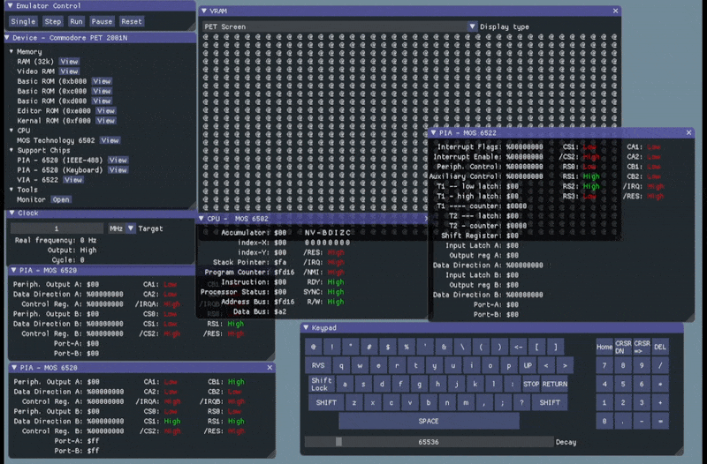Toggle the Shift Lock key

(x=320, y=384)
